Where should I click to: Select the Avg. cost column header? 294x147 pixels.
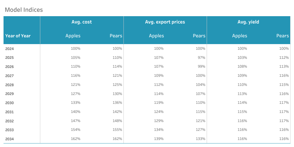[x=82, y=22]
